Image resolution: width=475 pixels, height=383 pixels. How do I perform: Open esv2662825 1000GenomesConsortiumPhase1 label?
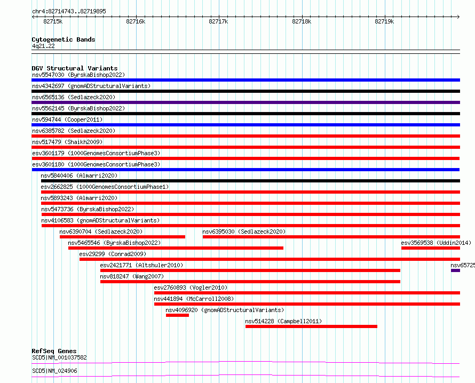[x=105, y=187]
